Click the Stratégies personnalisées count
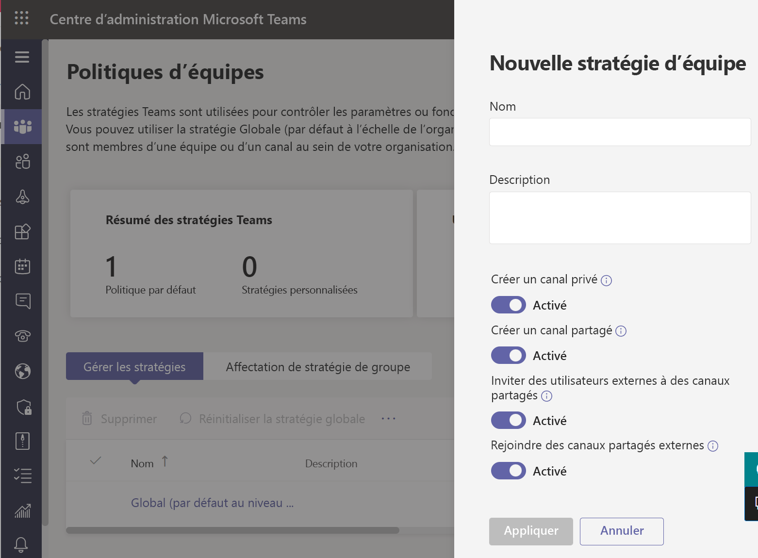 point(249,267)
